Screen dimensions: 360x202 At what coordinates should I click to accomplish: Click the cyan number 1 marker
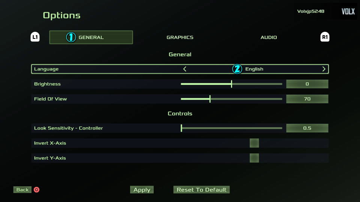(x=71, y=37)
